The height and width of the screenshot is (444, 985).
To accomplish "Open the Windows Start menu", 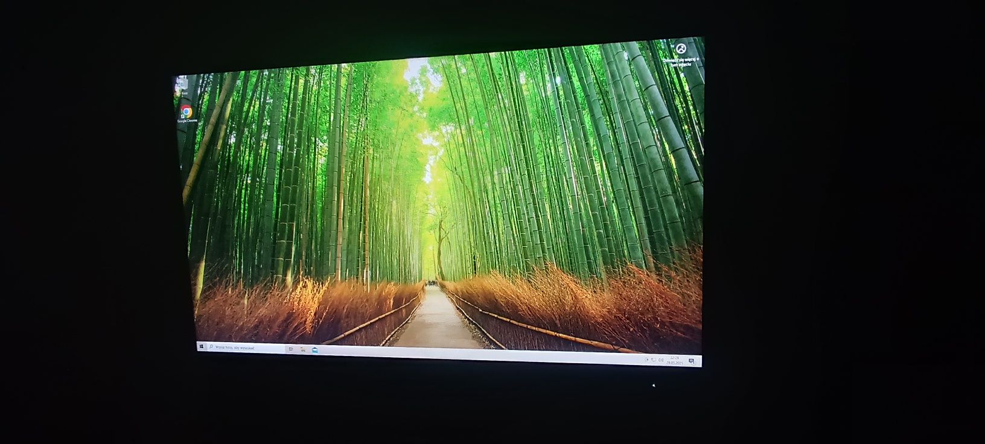I will point(202,346).
